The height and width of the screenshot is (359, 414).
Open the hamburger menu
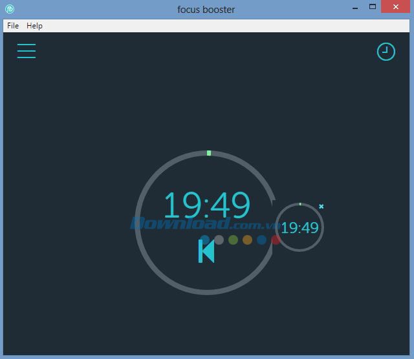click(27, 51)
